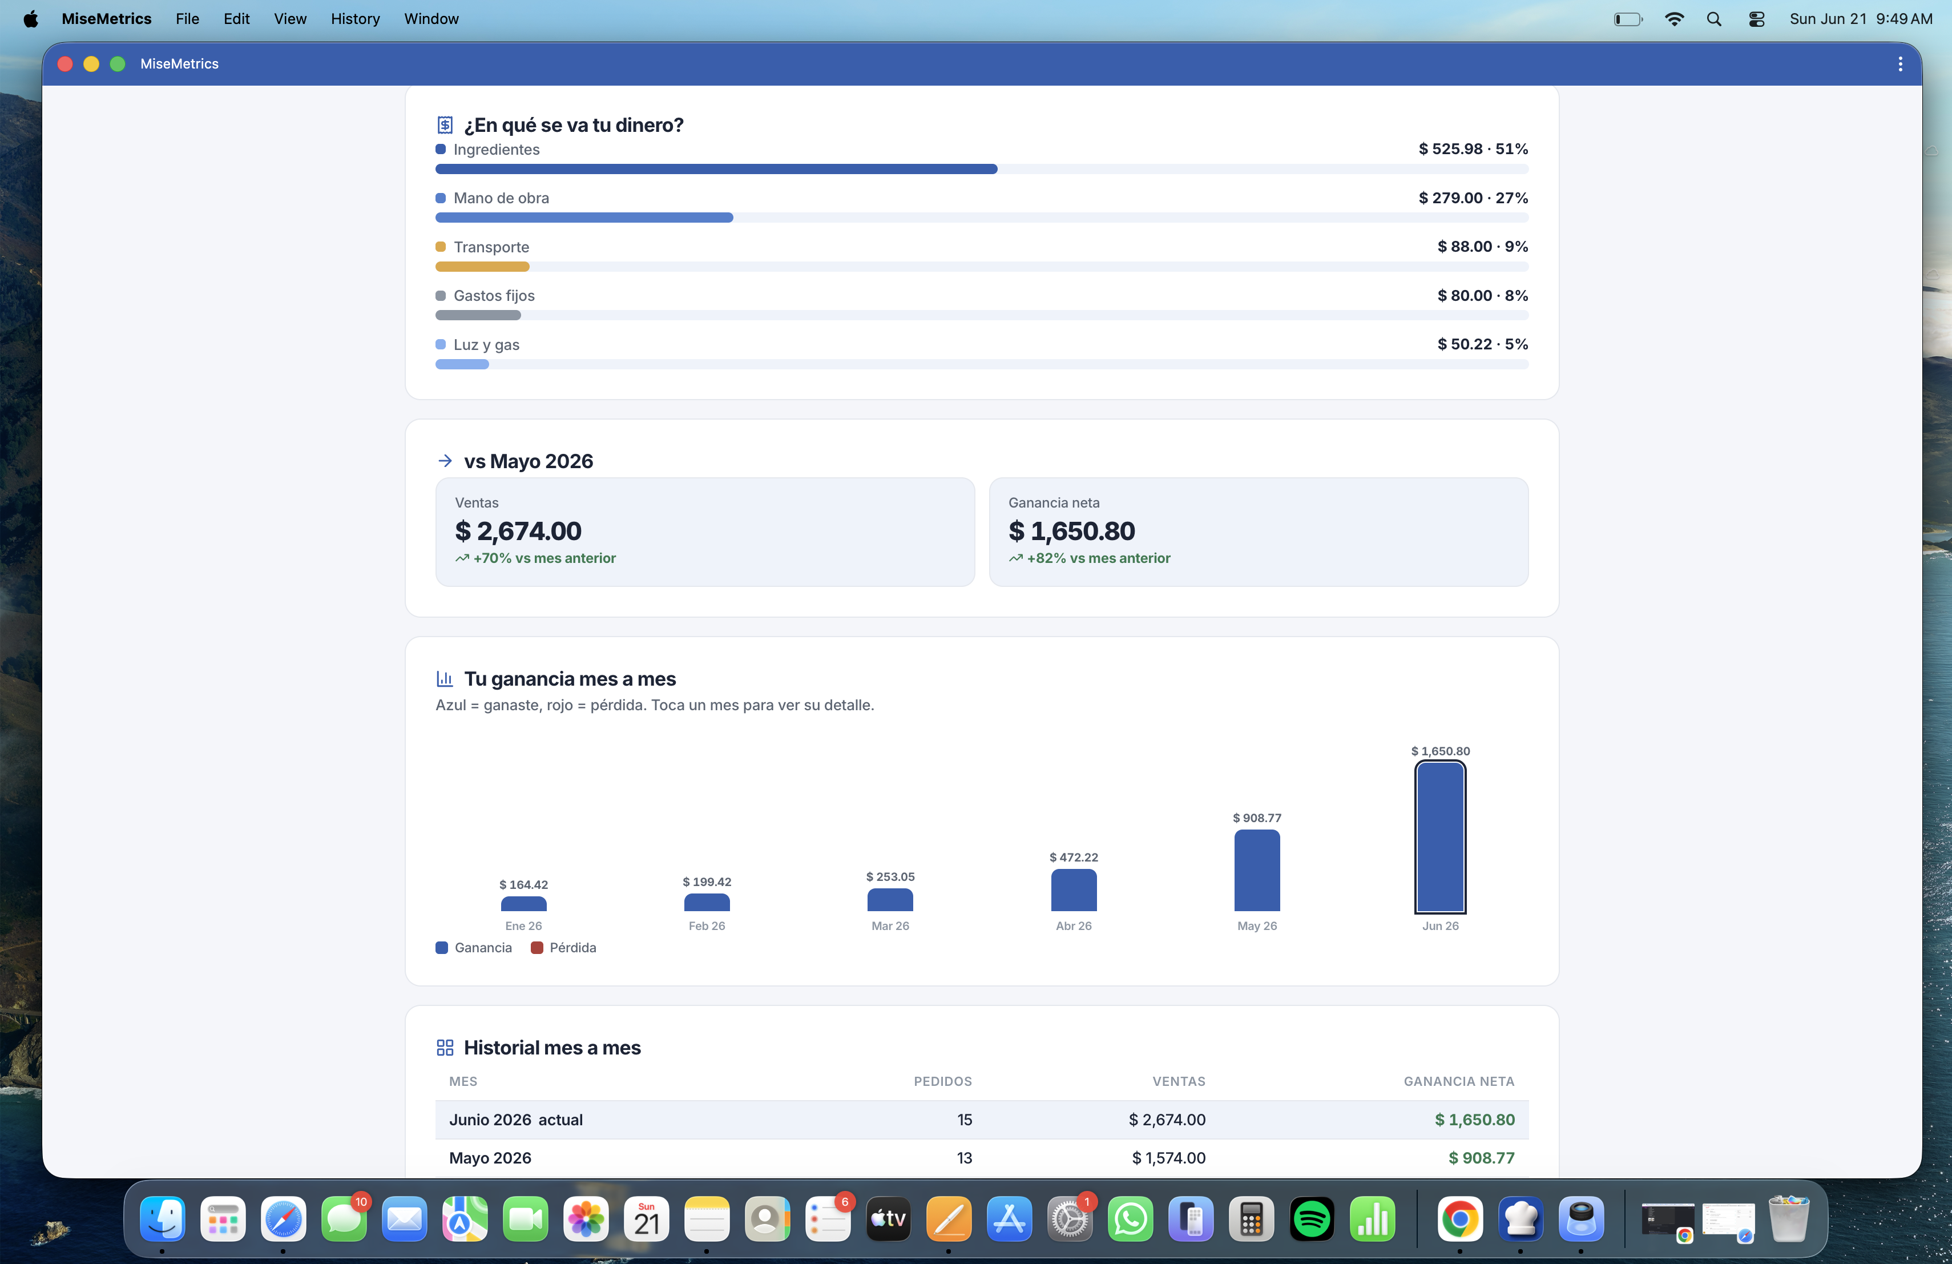Open Photos from the dock

click(x=586, y=1219)
